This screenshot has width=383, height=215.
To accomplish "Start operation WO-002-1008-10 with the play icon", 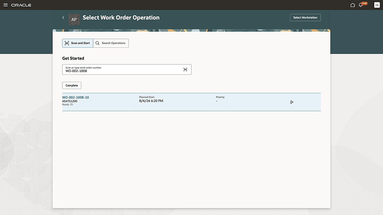I will (292, 102).
